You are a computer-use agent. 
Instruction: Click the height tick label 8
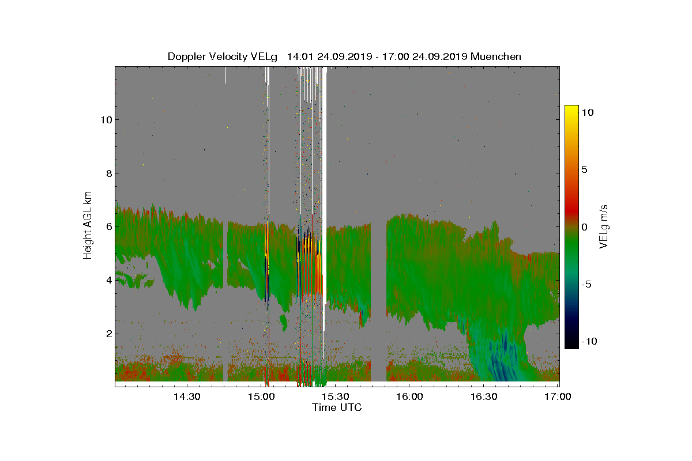point(108,173)
